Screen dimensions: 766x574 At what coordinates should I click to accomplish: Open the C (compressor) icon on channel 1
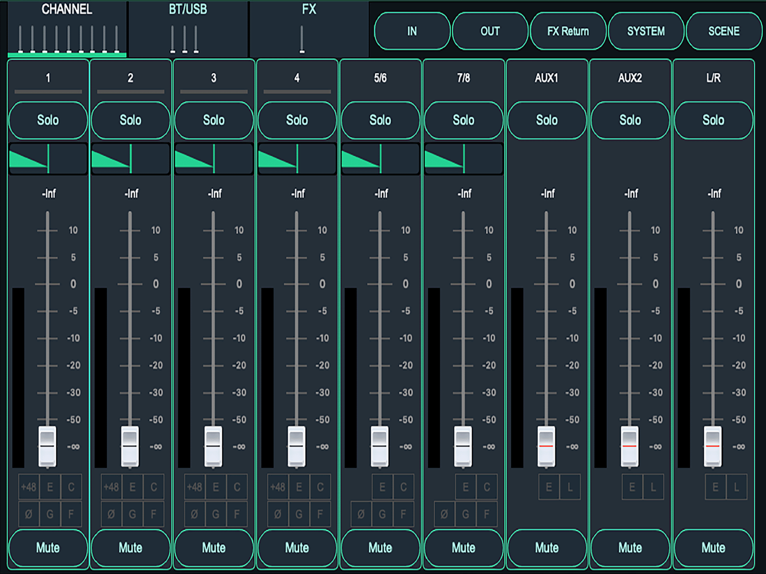click(71, 487)
